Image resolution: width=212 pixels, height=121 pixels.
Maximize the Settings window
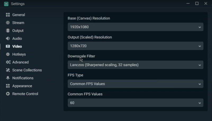197,4
